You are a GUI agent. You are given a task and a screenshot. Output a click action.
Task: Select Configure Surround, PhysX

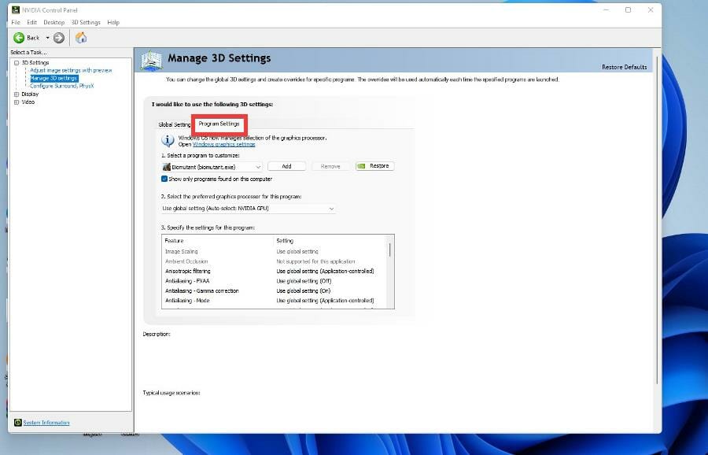click(x=62, y=86)
